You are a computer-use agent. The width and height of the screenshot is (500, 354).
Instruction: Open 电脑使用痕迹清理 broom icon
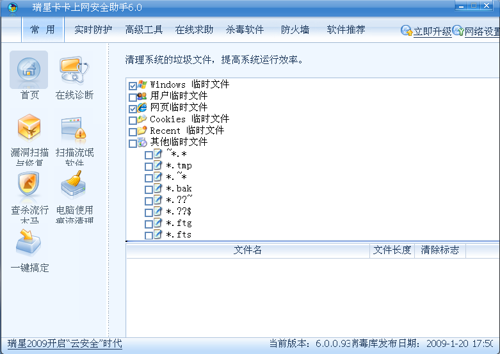pos(74,184)
